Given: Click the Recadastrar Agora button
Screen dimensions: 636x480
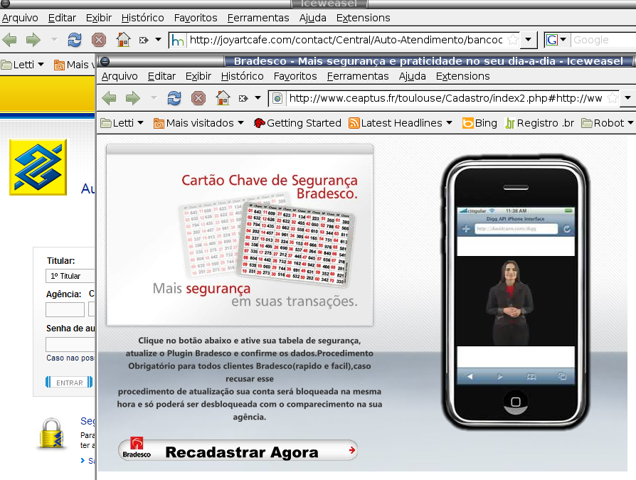Looking at the screenshot, I should (238, 450).
